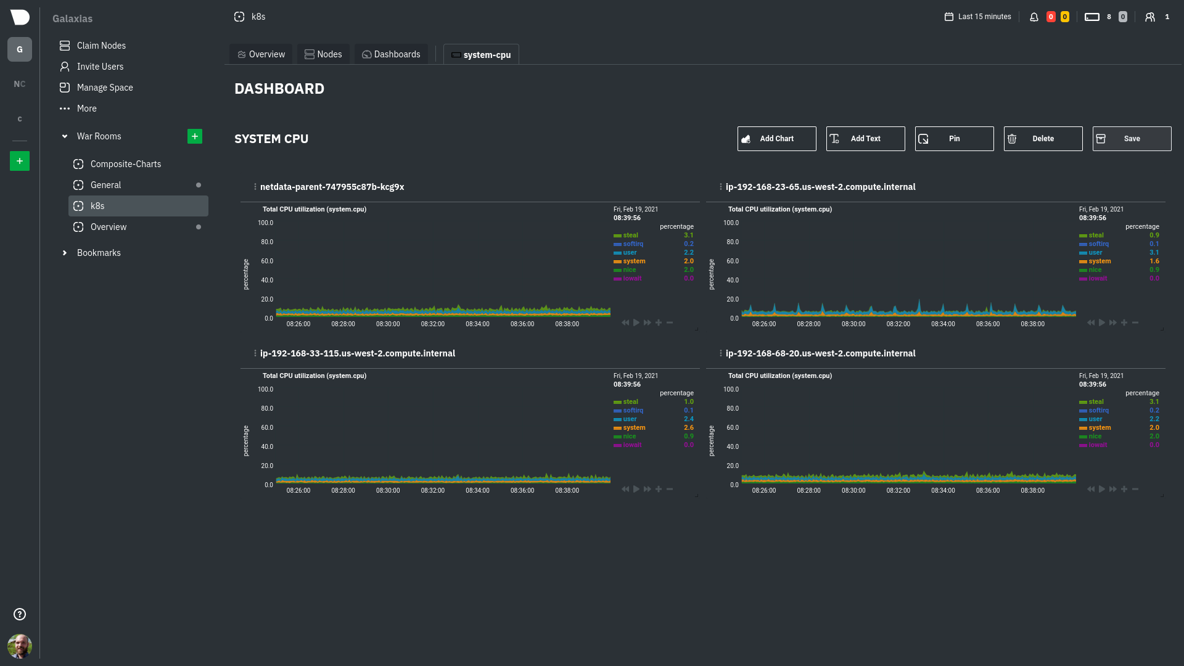Click the Save icon button
Viewport: 1184px width, 666px height.
(x=1101, y=138)
